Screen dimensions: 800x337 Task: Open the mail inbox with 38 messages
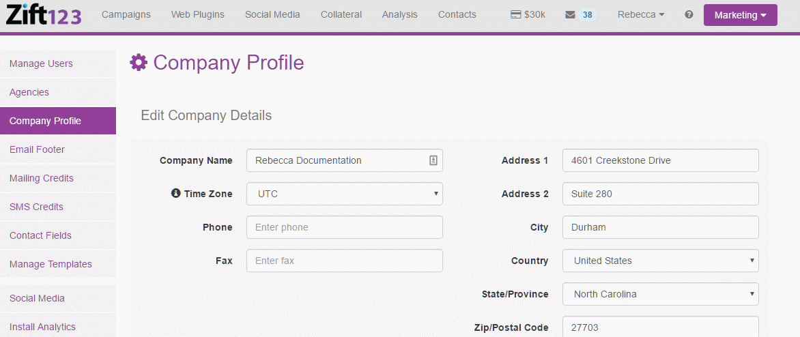coord(581,15)
